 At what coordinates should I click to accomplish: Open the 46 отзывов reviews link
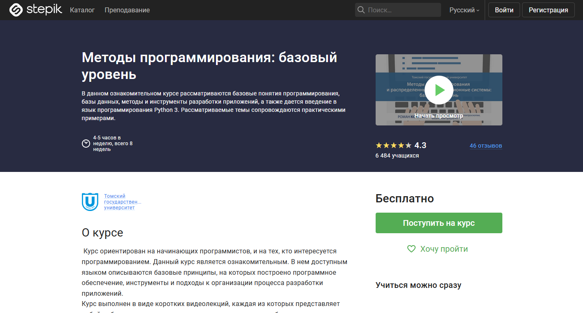coord(485,146)
